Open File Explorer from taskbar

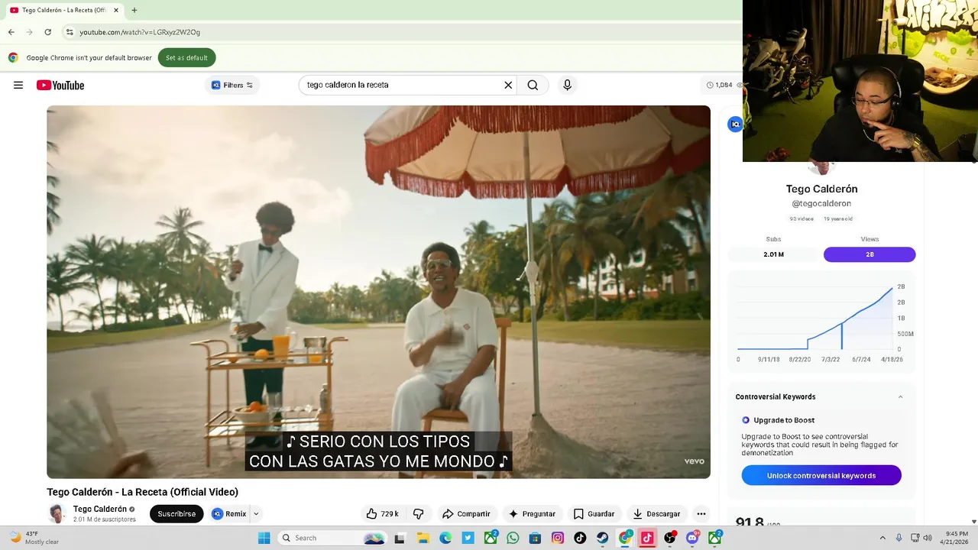click(x=423, y=538)
